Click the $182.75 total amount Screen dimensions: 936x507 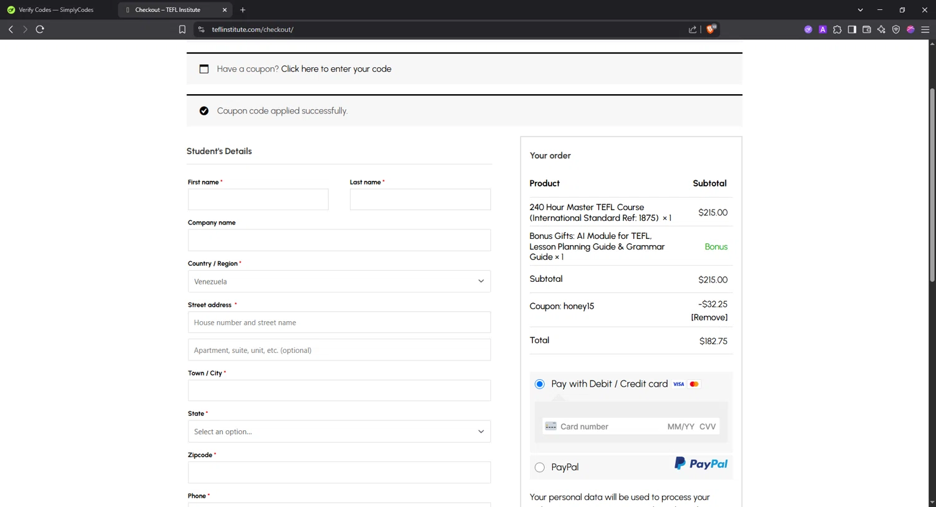pos(713,341)
